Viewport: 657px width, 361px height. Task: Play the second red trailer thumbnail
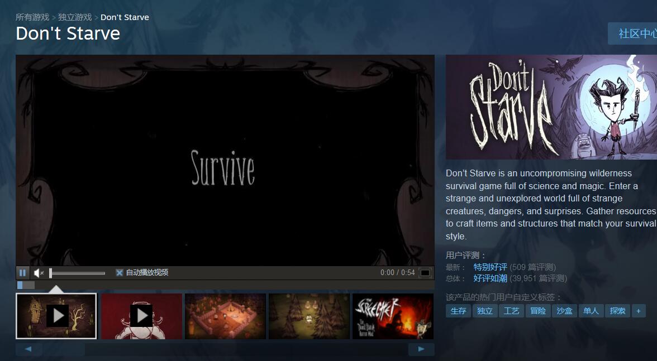coord(141,316)
